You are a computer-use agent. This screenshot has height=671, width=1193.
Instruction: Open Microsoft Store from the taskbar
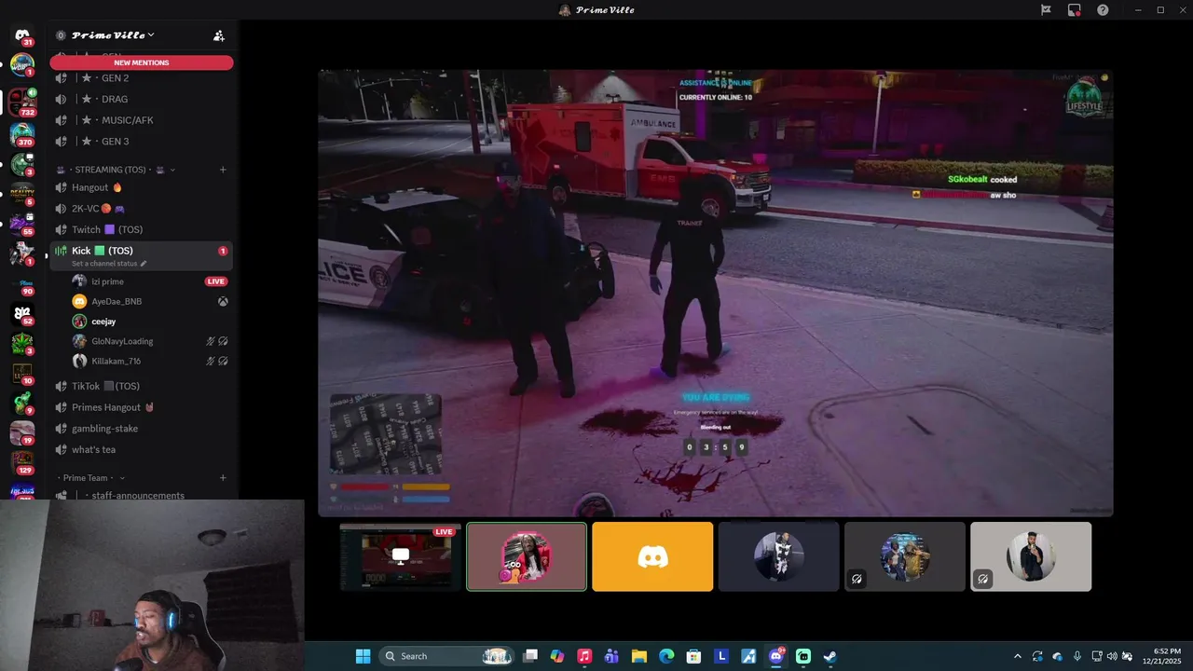pos(693,656)
